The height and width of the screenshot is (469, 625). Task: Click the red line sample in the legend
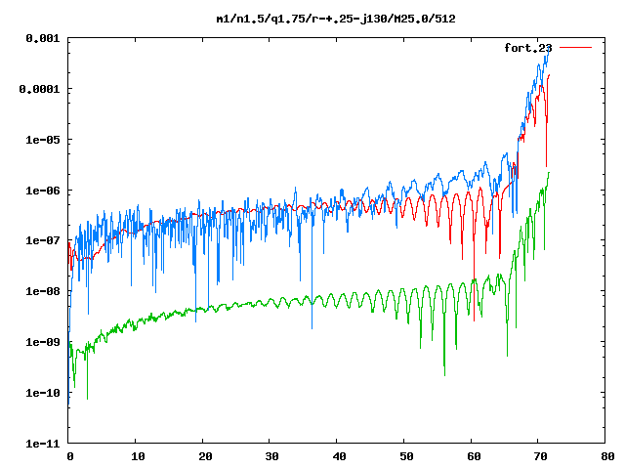(575, 48)
